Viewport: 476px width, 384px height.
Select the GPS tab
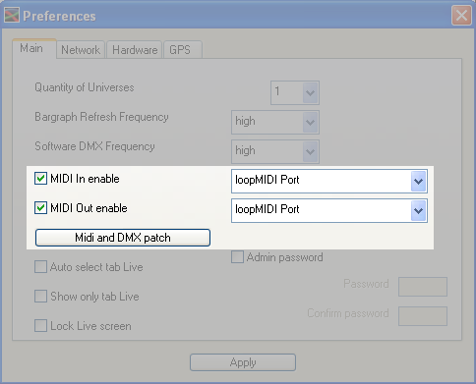pos(183,50)
